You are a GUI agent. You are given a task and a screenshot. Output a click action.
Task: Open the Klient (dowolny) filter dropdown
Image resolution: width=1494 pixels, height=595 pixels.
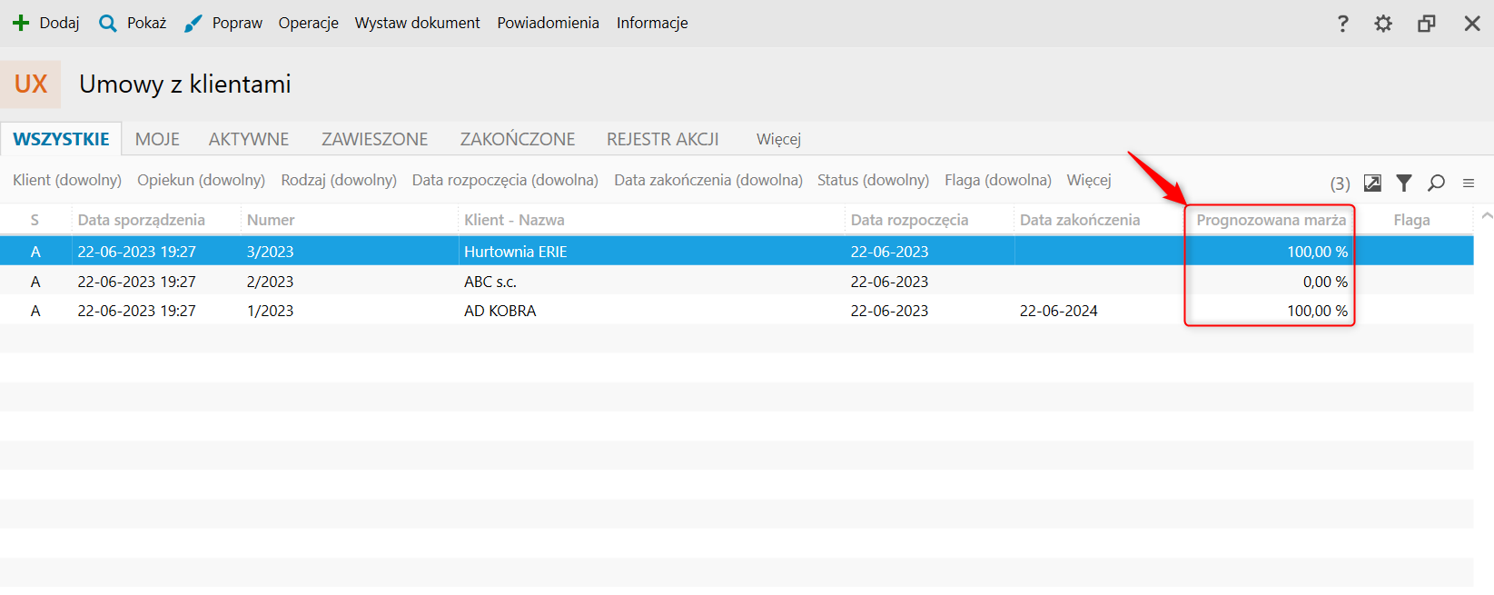point(67,180)
